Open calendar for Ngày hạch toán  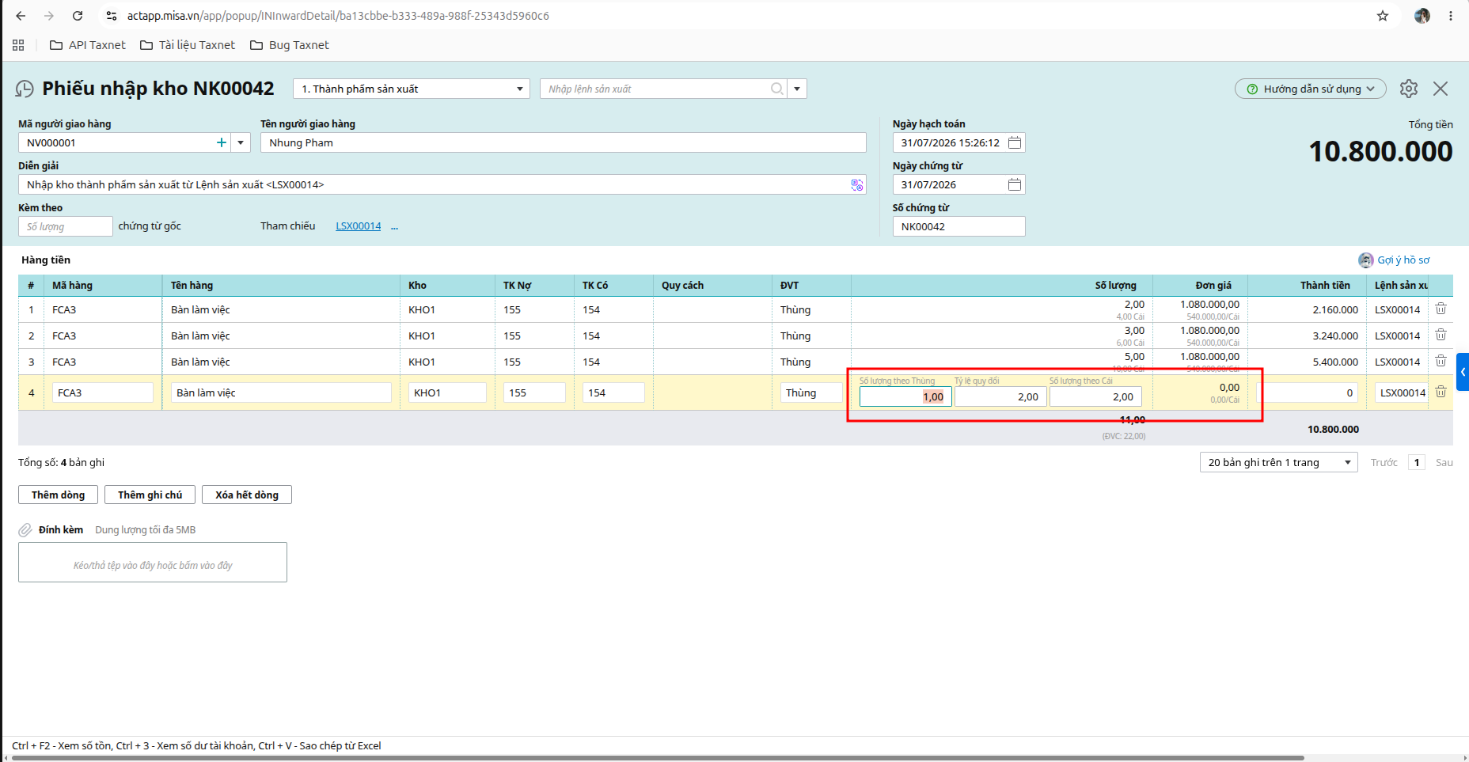(x=1015, y=142)
